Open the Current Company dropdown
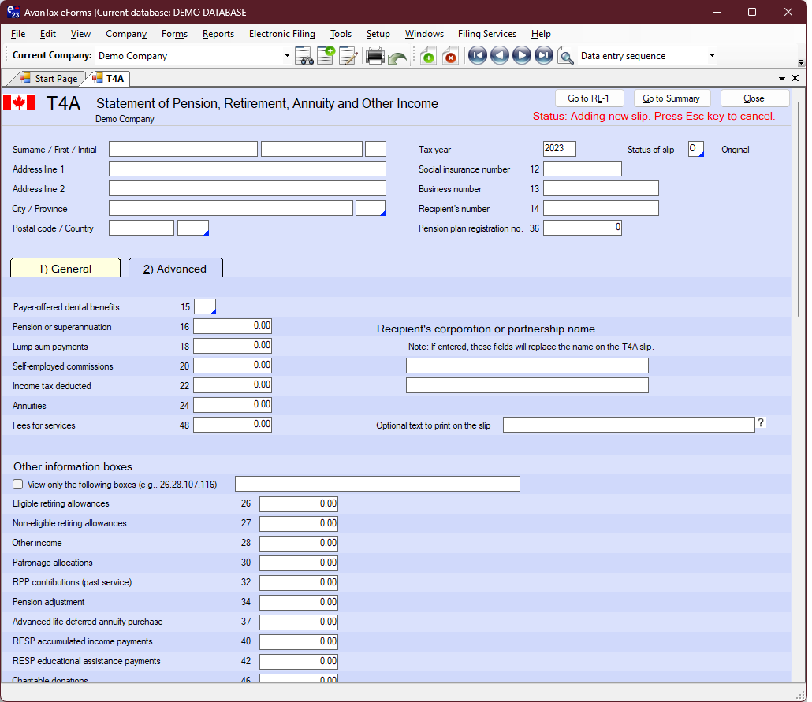Image resolution: width=812 pixels, height=702 pixels. click(287, 56)
